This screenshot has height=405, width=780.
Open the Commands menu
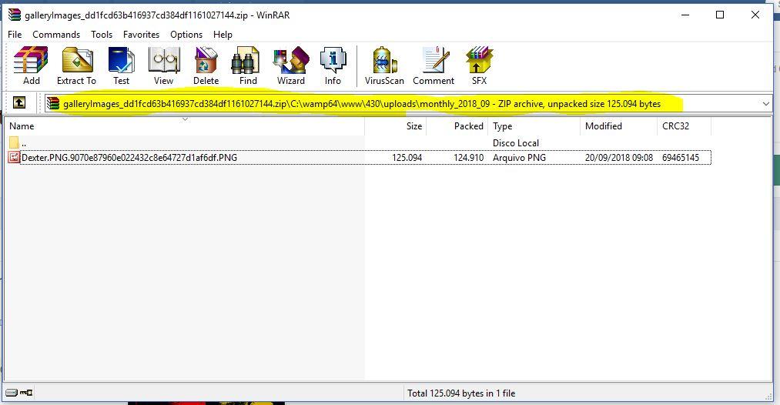(x=56, y=35)
